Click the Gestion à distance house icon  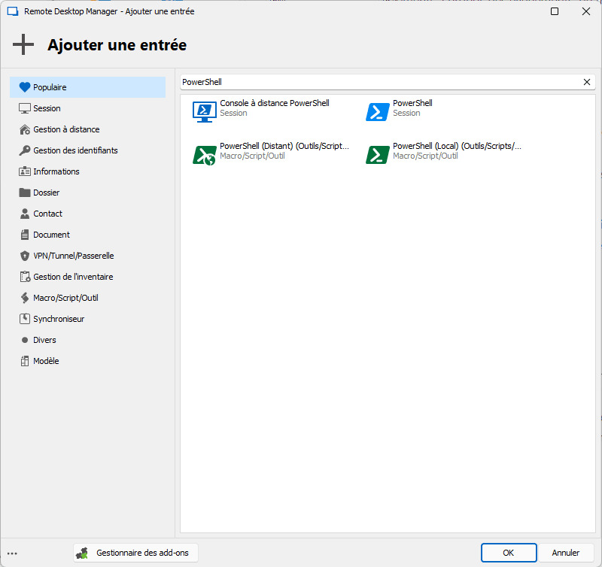pos(25,129)
